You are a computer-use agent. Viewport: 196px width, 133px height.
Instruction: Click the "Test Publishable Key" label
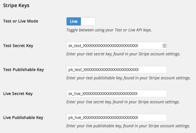tap(24, 70)
